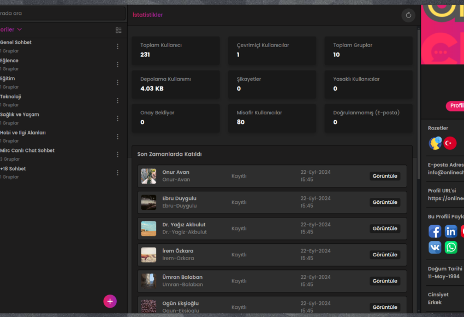This screenshot has height=317, width=464.
Task: Click the pink plus add button
Action: point(110,301)
